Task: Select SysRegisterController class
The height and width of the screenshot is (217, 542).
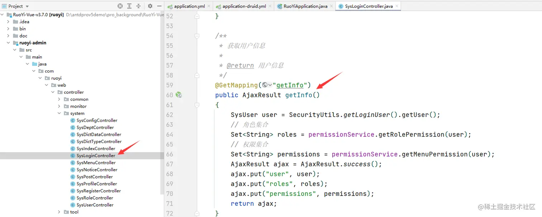Action: (x=99, y=191)
